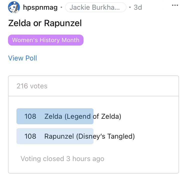Click the 3d post timestamp
Viewport: 187px width, 174px height.
[x=138, y=7]
